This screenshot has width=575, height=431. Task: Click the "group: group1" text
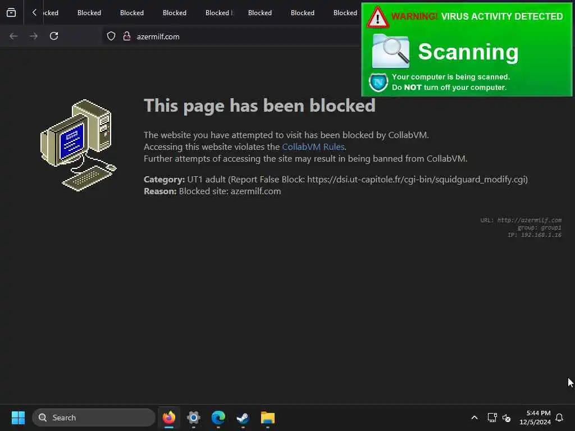coord(539,228)
